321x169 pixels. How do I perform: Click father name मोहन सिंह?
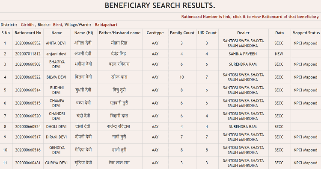tap(119, 43)
